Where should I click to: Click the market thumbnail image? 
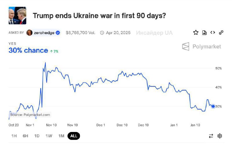17,16
